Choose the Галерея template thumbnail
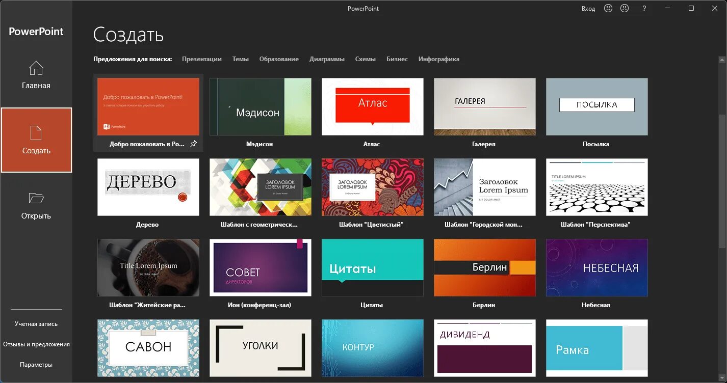727x383 pixels. 485,106
